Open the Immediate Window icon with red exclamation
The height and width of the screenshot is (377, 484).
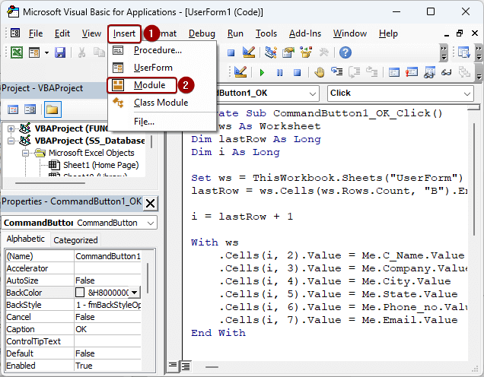(412, 72)
